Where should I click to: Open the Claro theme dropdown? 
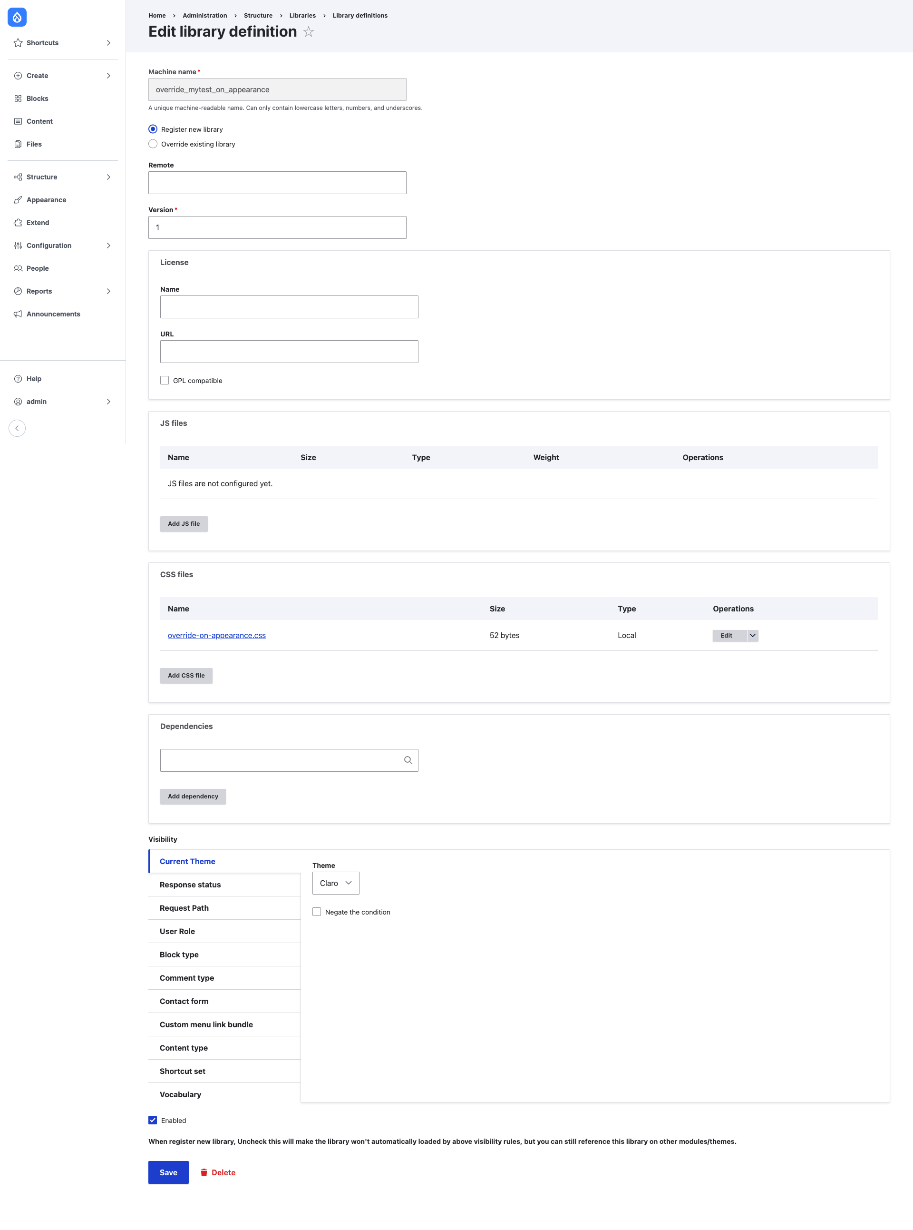click(335, 883)
